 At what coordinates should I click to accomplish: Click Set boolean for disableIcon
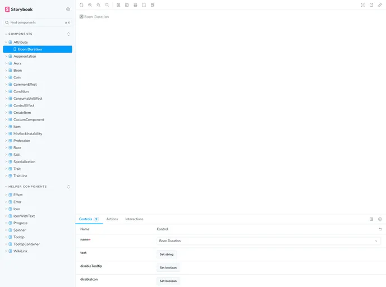coord(168,281)
